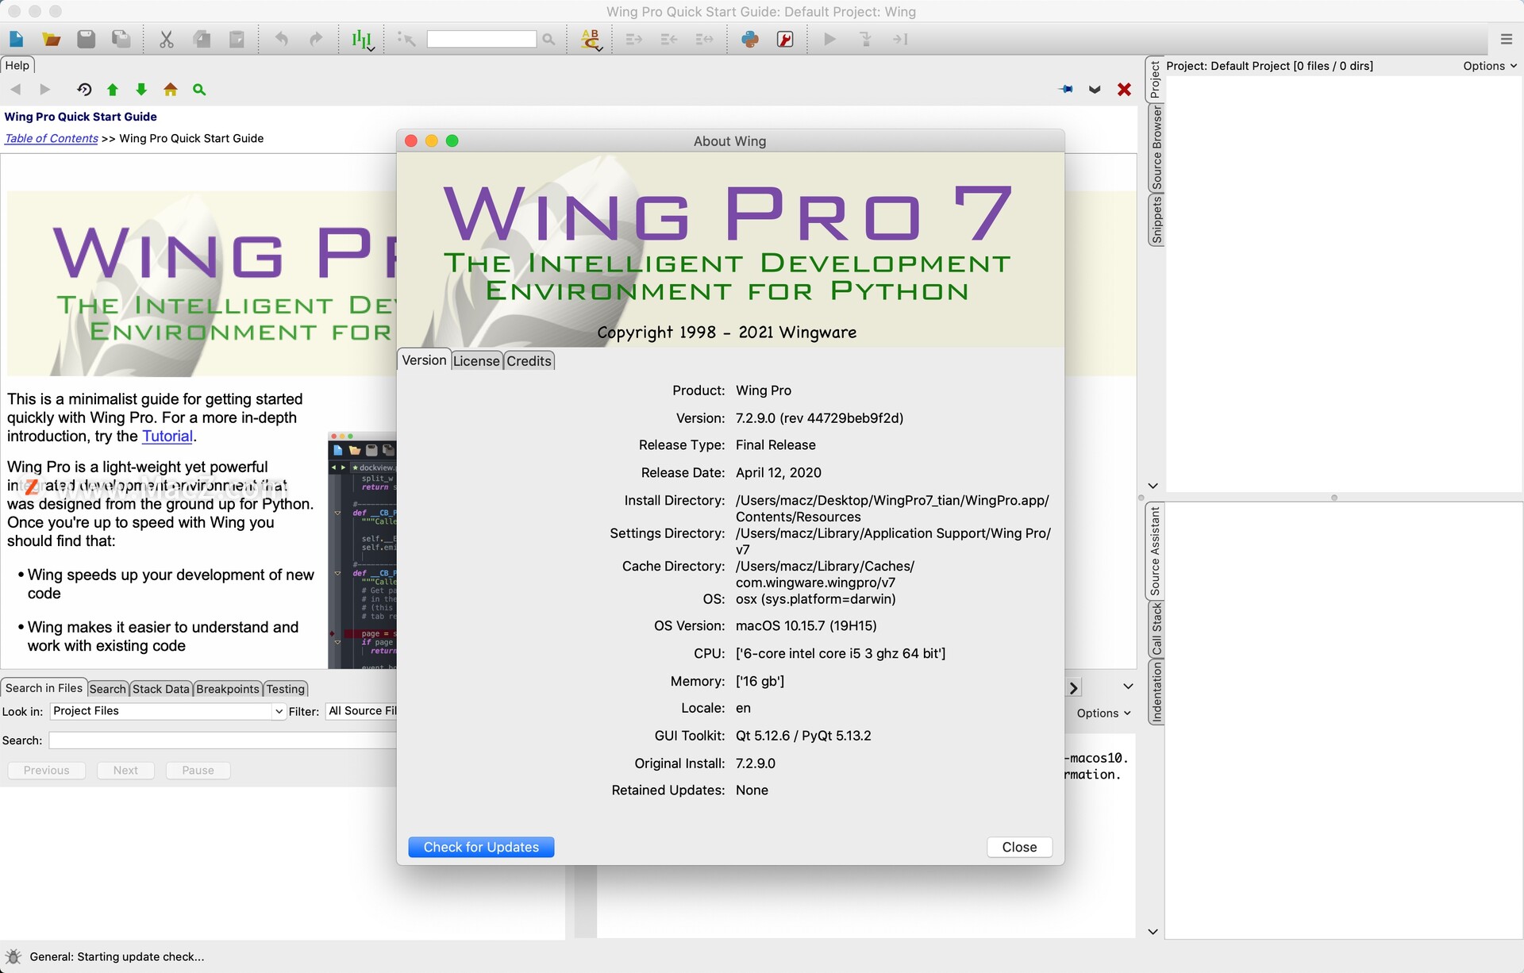The image size is (1524, 973).
Task: Go back in the Help viewer
Action: click(x=16, y=90)
